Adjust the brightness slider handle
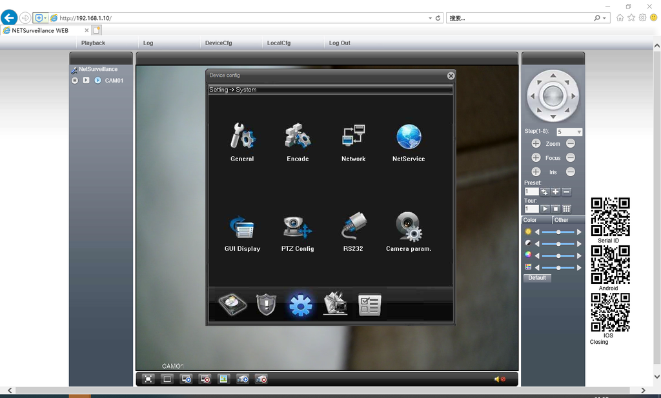 pyautogui.click(x=558, y=232)
